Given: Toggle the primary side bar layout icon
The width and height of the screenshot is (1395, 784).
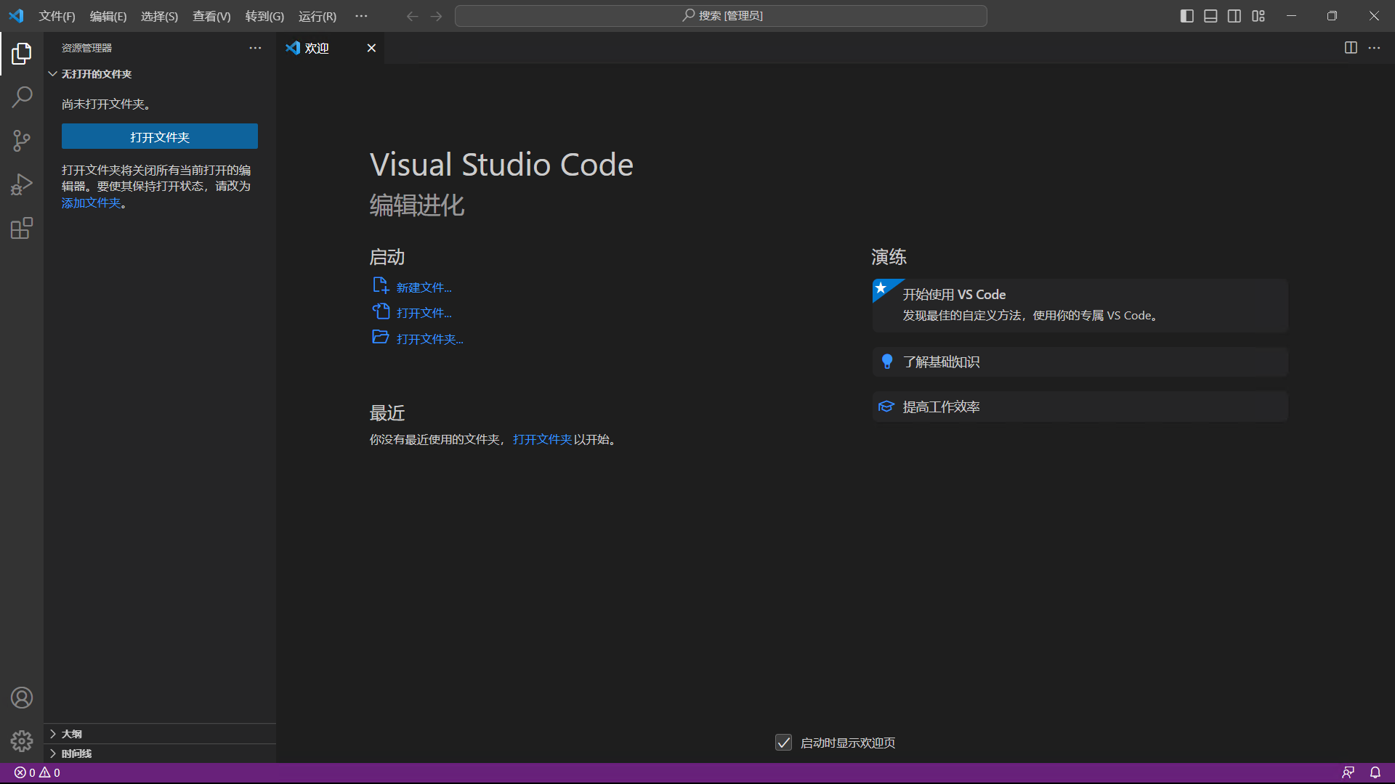Looking at the screenshot, I should point(1187,16).
